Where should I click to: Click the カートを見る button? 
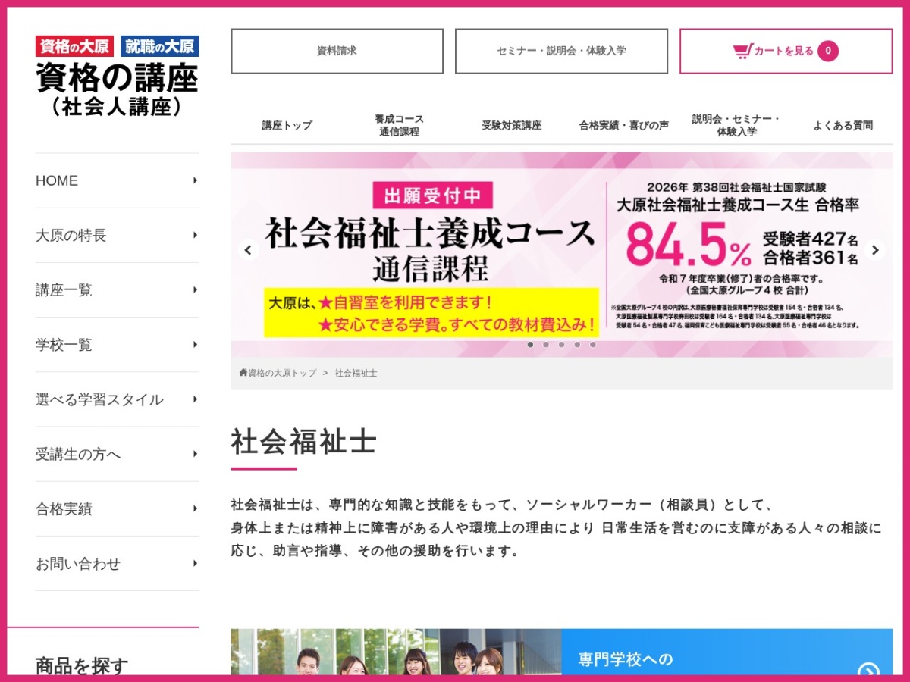tap(786, 51)
